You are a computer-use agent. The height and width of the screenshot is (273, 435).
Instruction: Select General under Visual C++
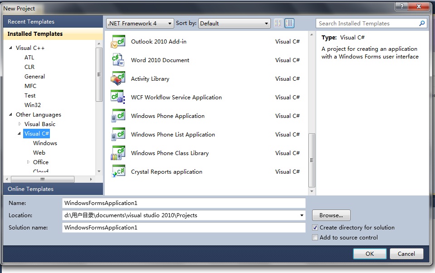coord(34,77)
